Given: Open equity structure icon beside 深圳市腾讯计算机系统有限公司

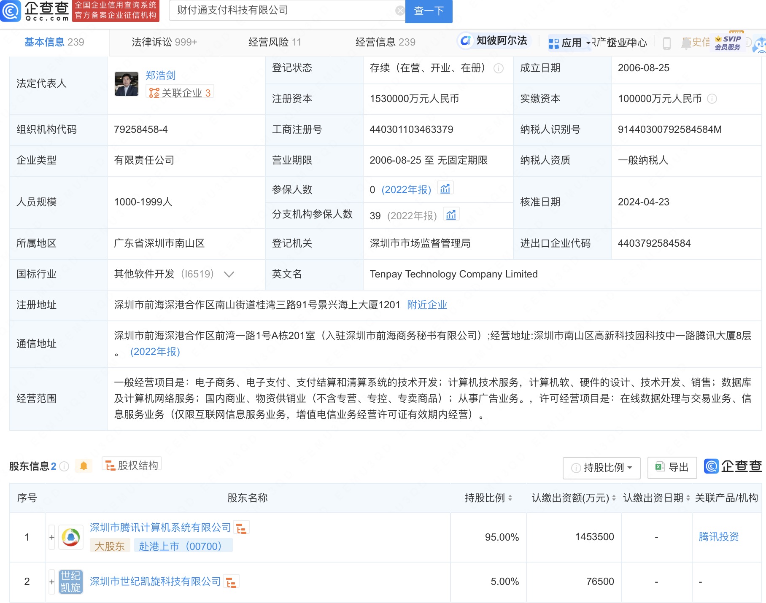Looking at the screenshot, I should coord(241,528).
